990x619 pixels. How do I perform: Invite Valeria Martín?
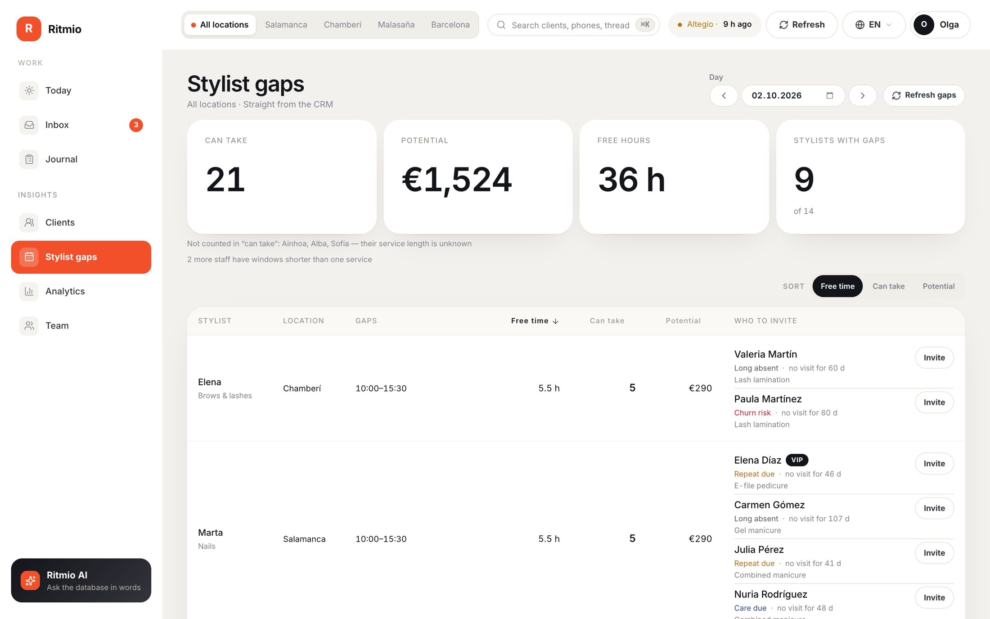pos(934,357)
